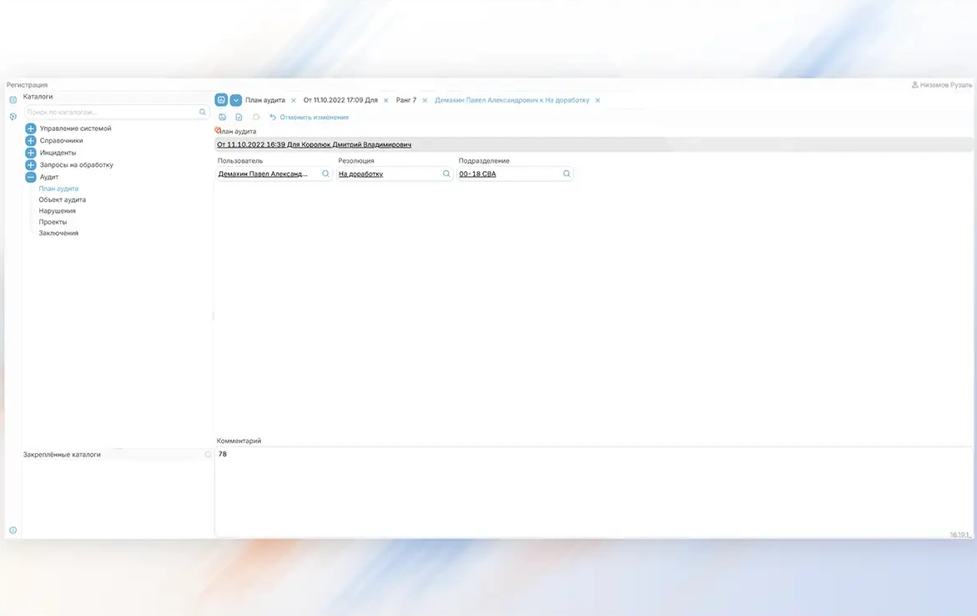Click the blue square tab home icon
Screen dimensions: 977x616
pyautogui.click(x=221, y=100)
